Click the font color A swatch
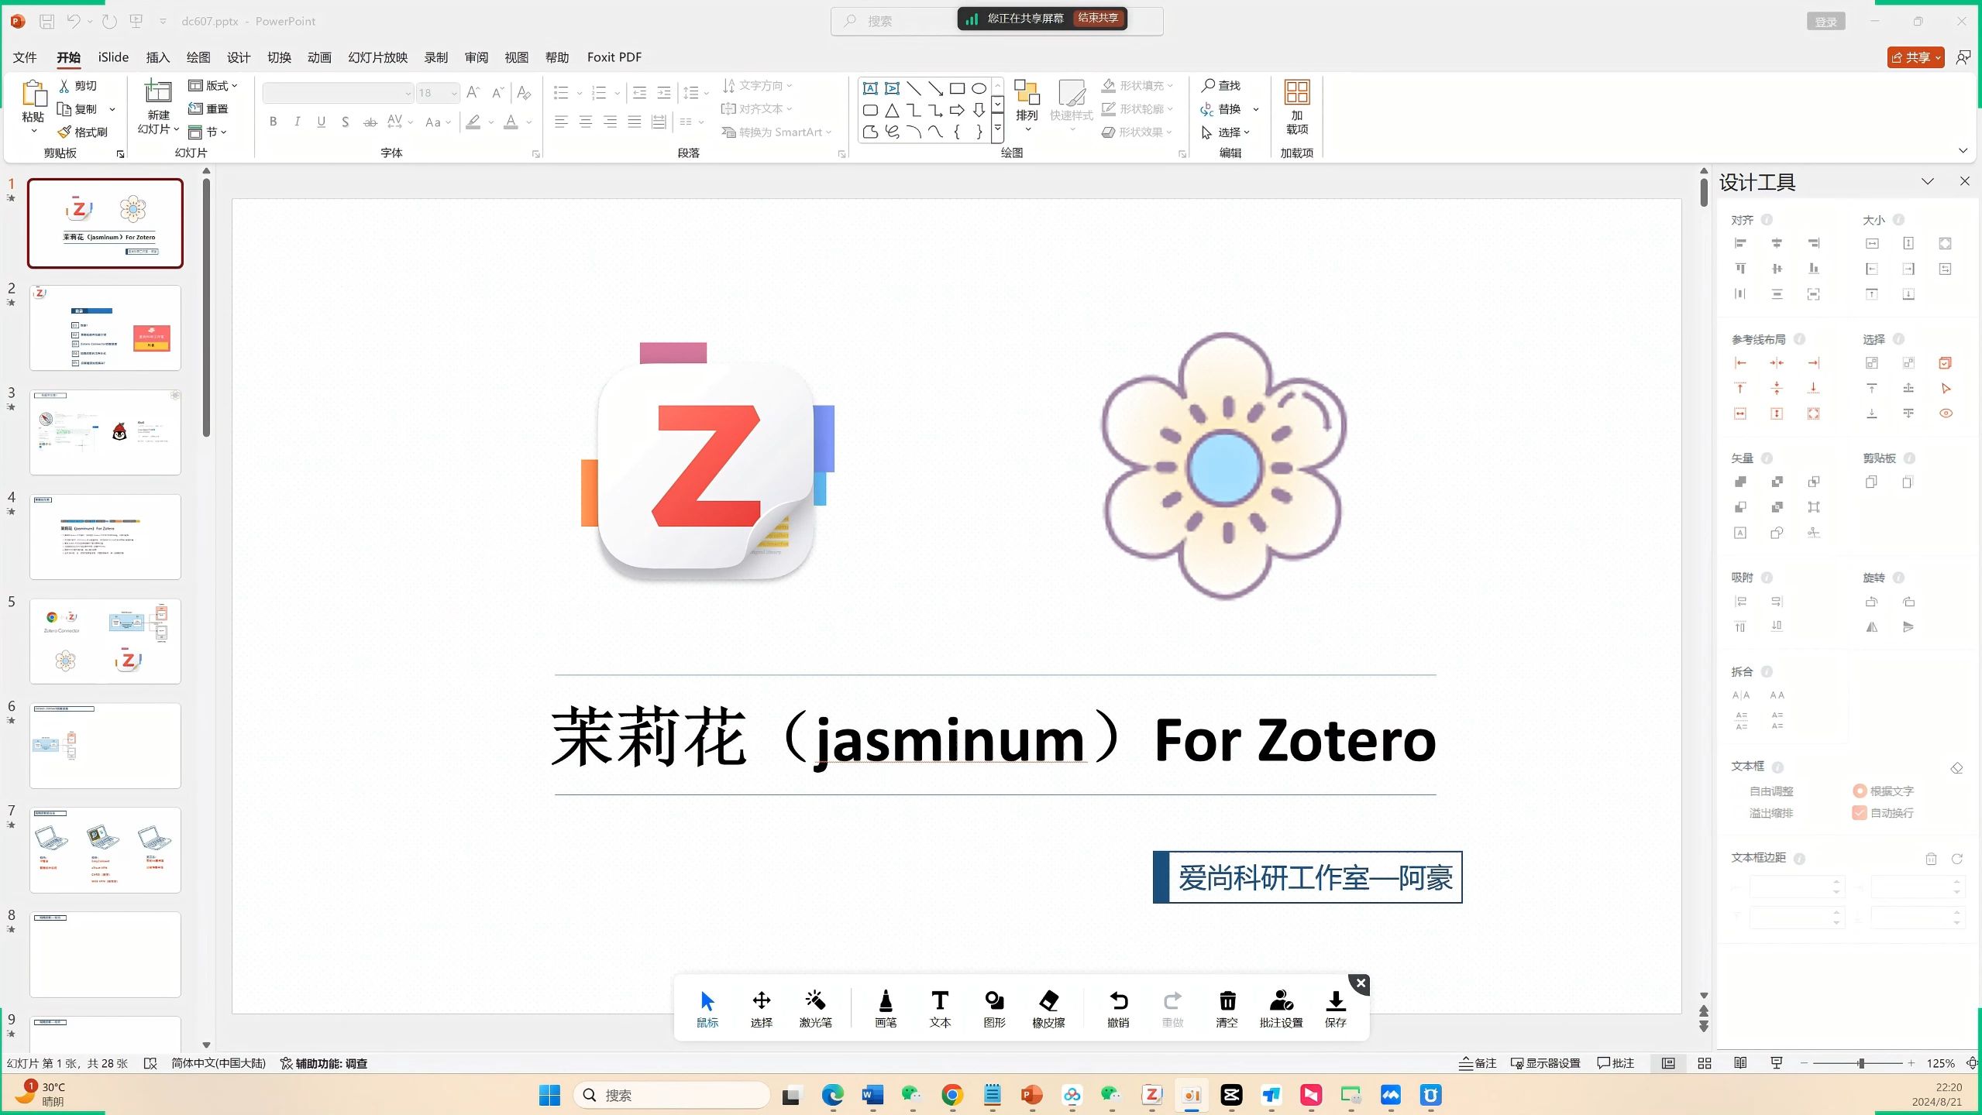The width and height of the screenshot is (1982, 1115). click(511, 122)
